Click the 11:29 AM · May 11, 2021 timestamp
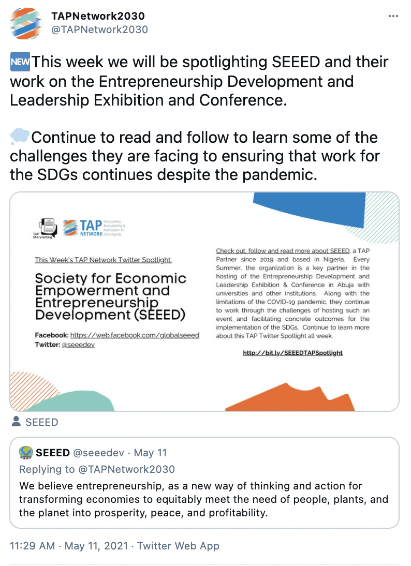The image size is (411, 566). tap(70, 546)
